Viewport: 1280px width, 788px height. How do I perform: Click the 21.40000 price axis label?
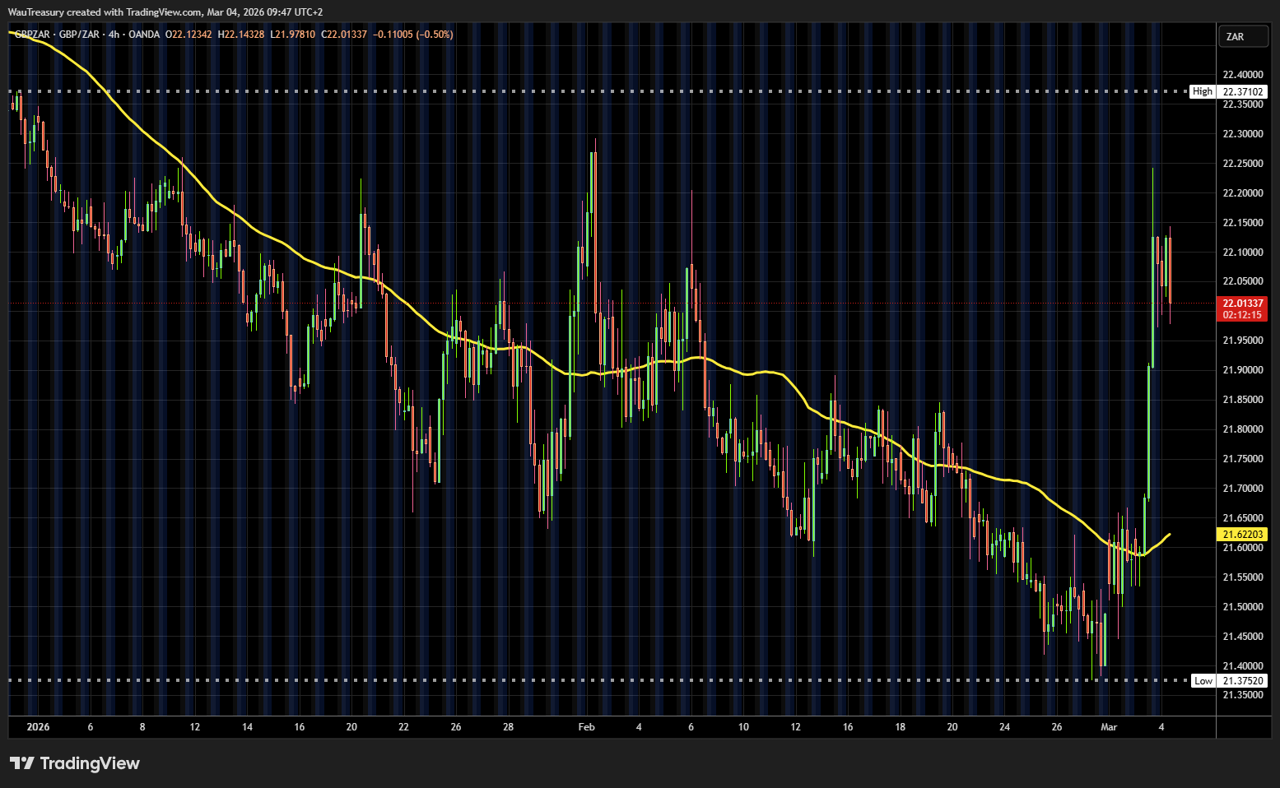pyautogui.click(x=1242, y=666)
